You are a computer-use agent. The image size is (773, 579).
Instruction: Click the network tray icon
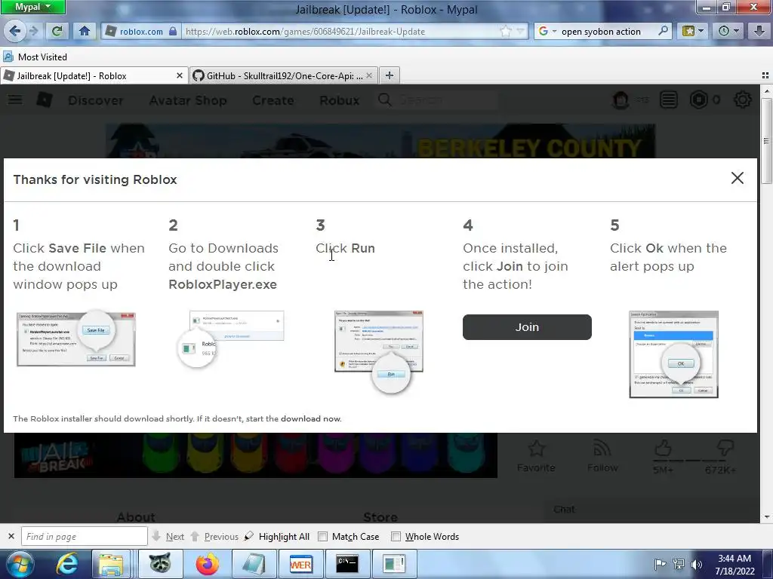(x=679, y=564)
